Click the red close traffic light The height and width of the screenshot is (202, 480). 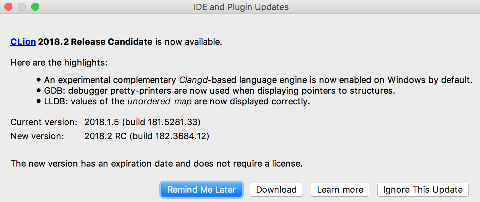click(x=8, y=6)
